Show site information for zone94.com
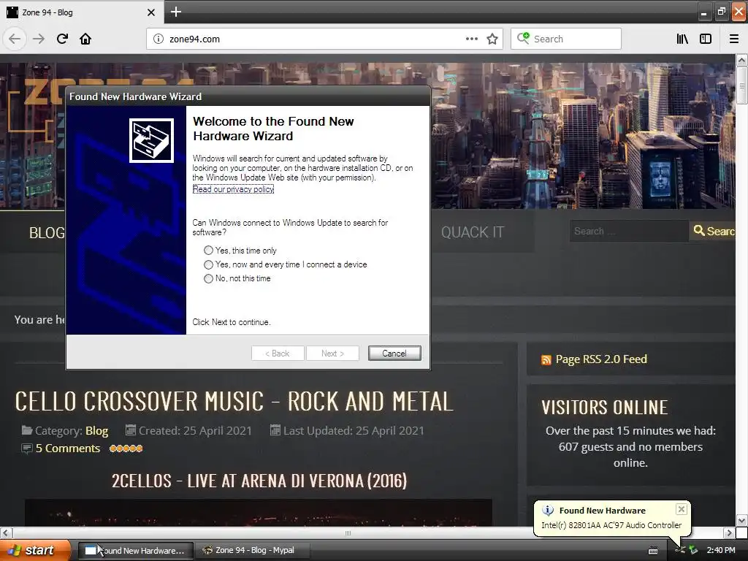 click(159, 39)
